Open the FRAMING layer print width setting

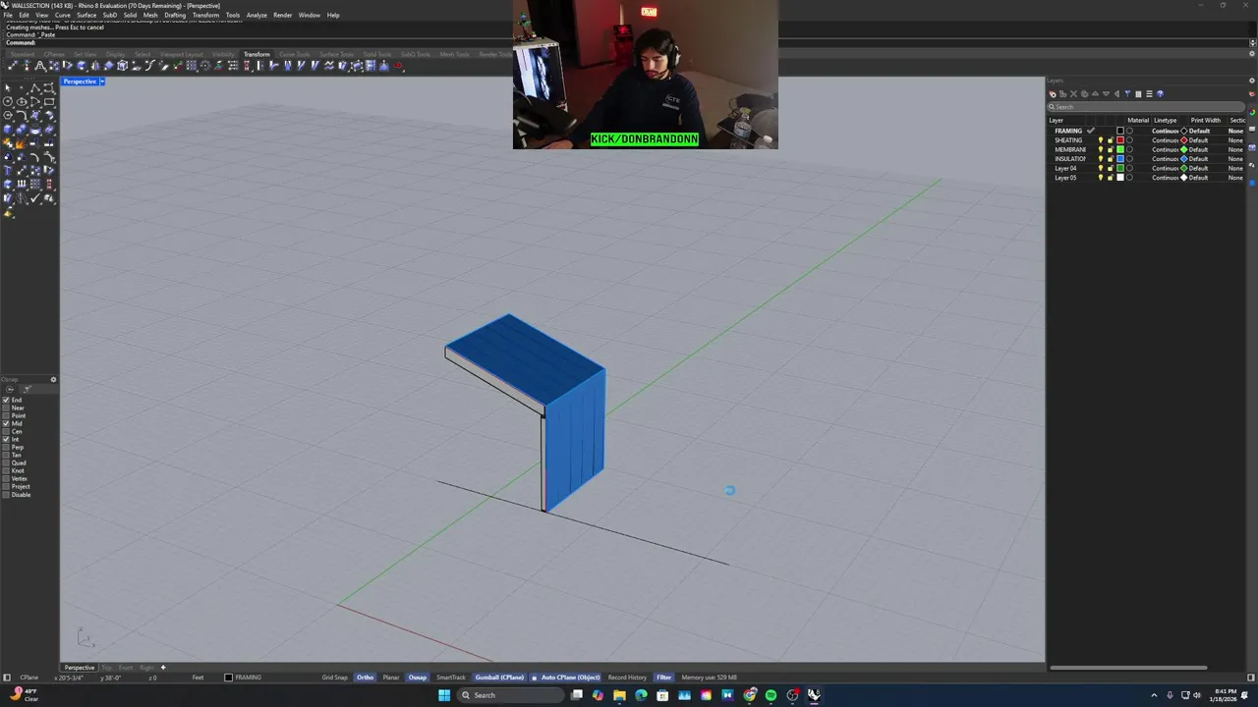coord(1199,131)
